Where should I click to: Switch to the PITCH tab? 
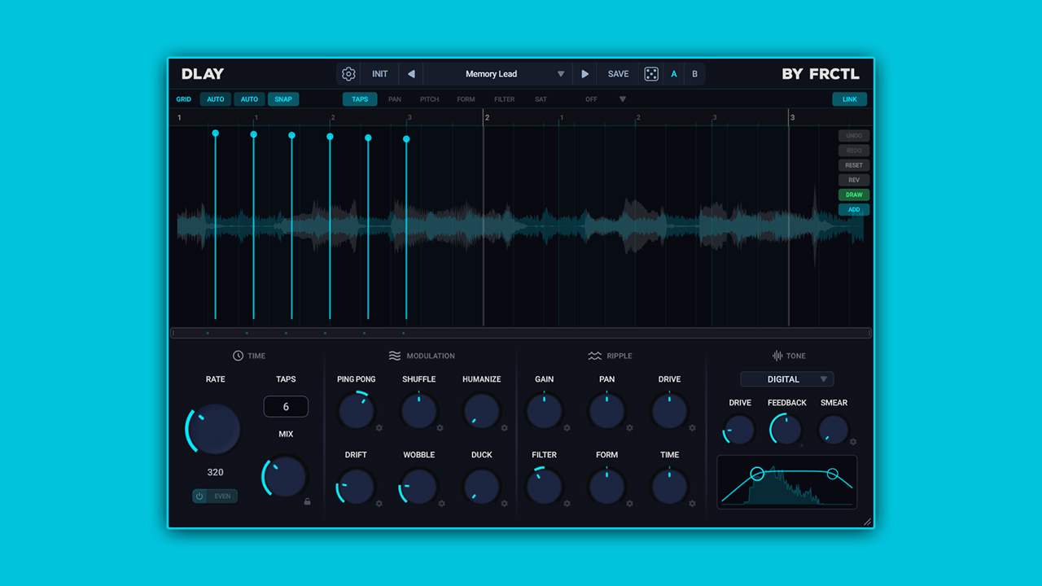coord(430,99)
